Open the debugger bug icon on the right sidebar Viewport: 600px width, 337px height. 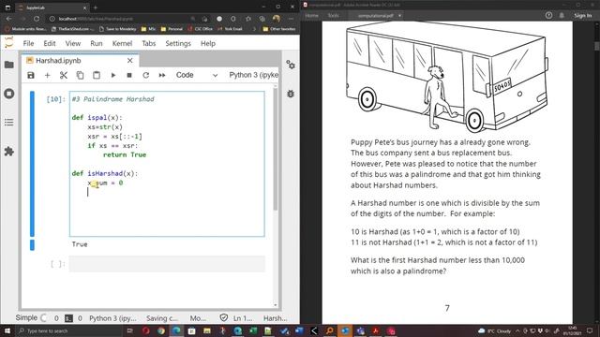pyautogui.click(x=291, y=94)
